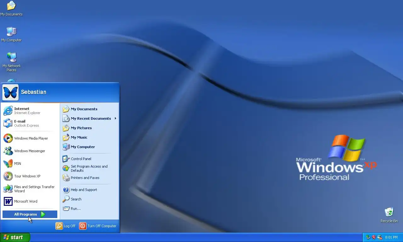Click the Control Panel icon

point(66,159)
